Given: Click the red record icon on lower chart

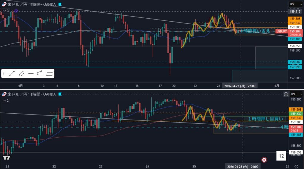Looking at the screenshot, I should tap(264, 160).
